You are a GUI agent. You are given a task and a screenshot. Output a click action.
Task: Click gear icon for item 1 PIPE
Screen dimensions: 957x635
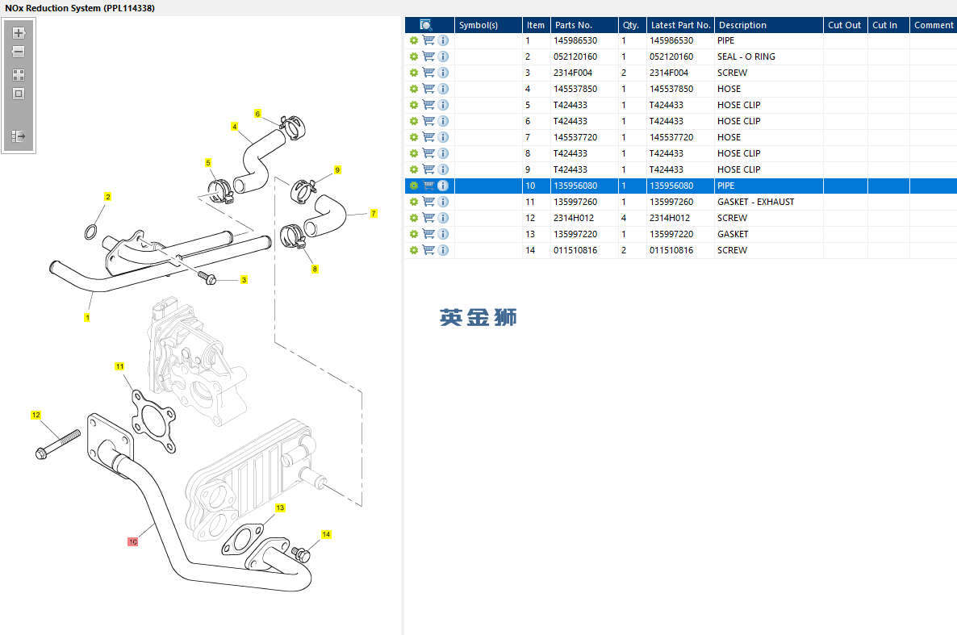coord(414,40)
